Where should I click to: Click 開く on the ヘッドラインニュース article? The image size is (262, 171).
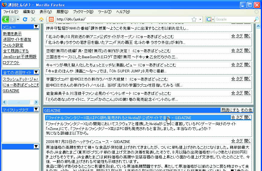click(247, 141)
